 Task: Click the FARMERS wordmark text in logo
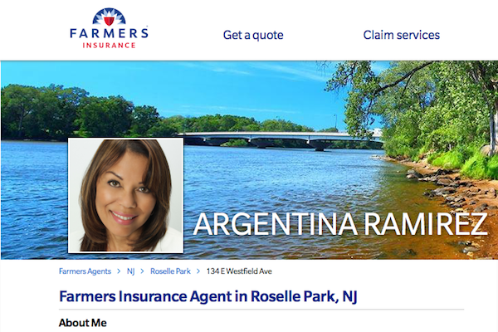tap(109, 33)
